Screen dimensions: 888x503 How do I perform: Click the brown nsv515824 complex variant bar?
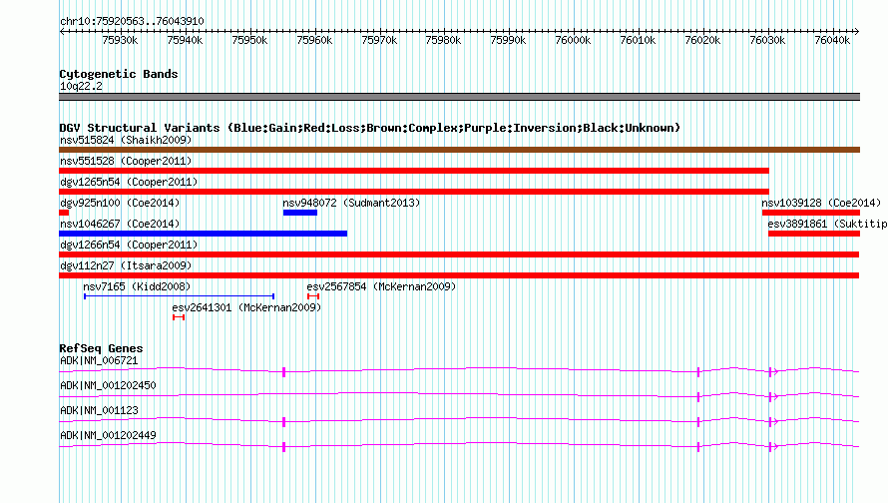coord(459,150)
